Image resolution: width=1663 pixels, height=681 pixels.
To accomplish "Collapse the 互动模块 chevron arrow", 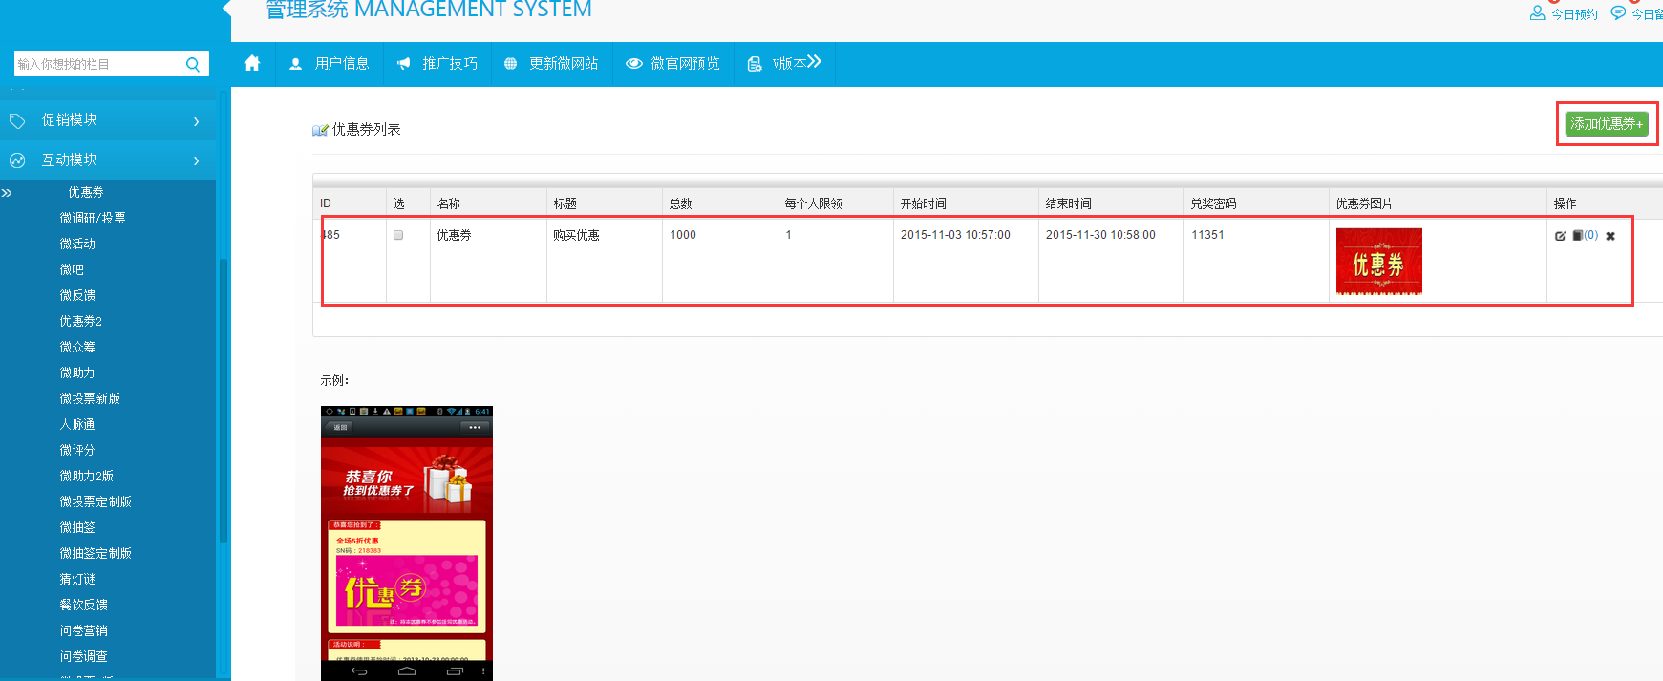I will (197, 160).
